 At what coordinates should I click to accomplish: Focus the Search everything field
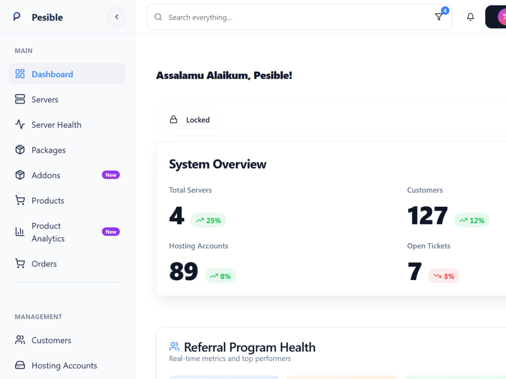pyautogui.click(x=299, y=17)
